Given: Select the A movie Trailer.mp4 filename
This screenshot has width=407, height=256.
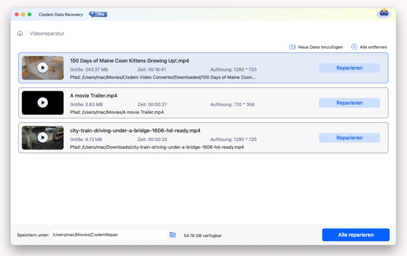Looking at the screenshot, I should (x=94, y=95).
